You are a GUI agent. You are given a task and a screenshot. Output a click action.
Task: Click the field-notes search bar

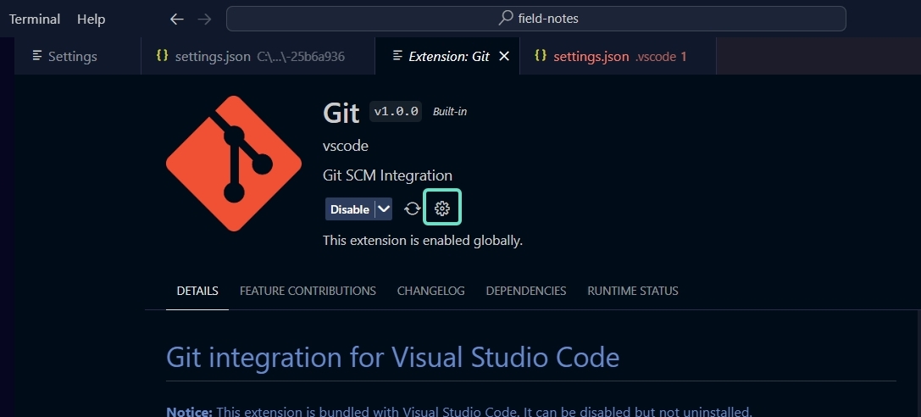535,19
